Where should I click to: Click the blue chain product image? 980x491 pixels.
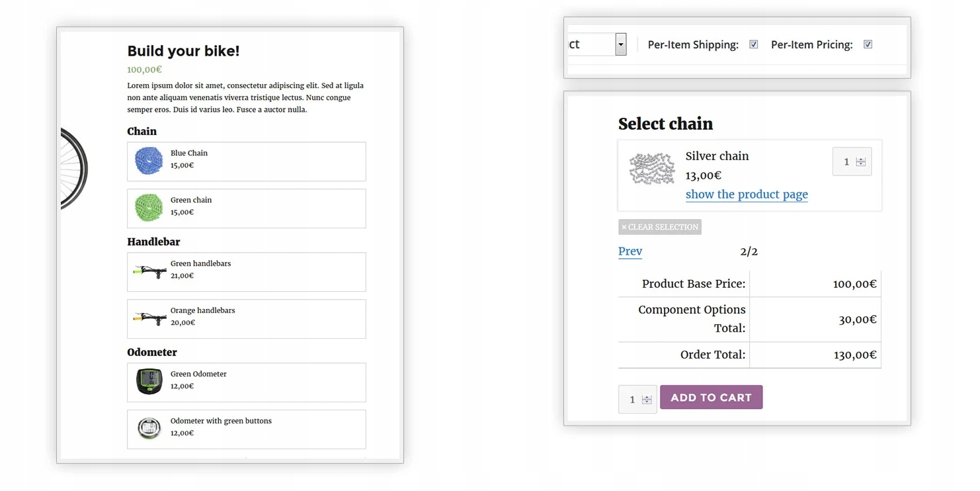(x=149, y=161)
